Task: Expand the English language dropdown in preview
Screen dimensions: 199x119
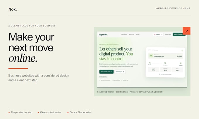Action: [x=158, y=34]
